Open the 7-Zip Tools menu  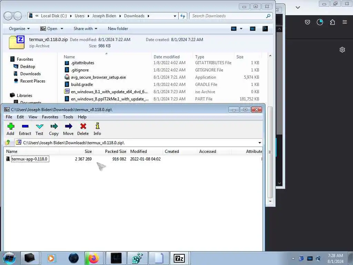[68, 117]
